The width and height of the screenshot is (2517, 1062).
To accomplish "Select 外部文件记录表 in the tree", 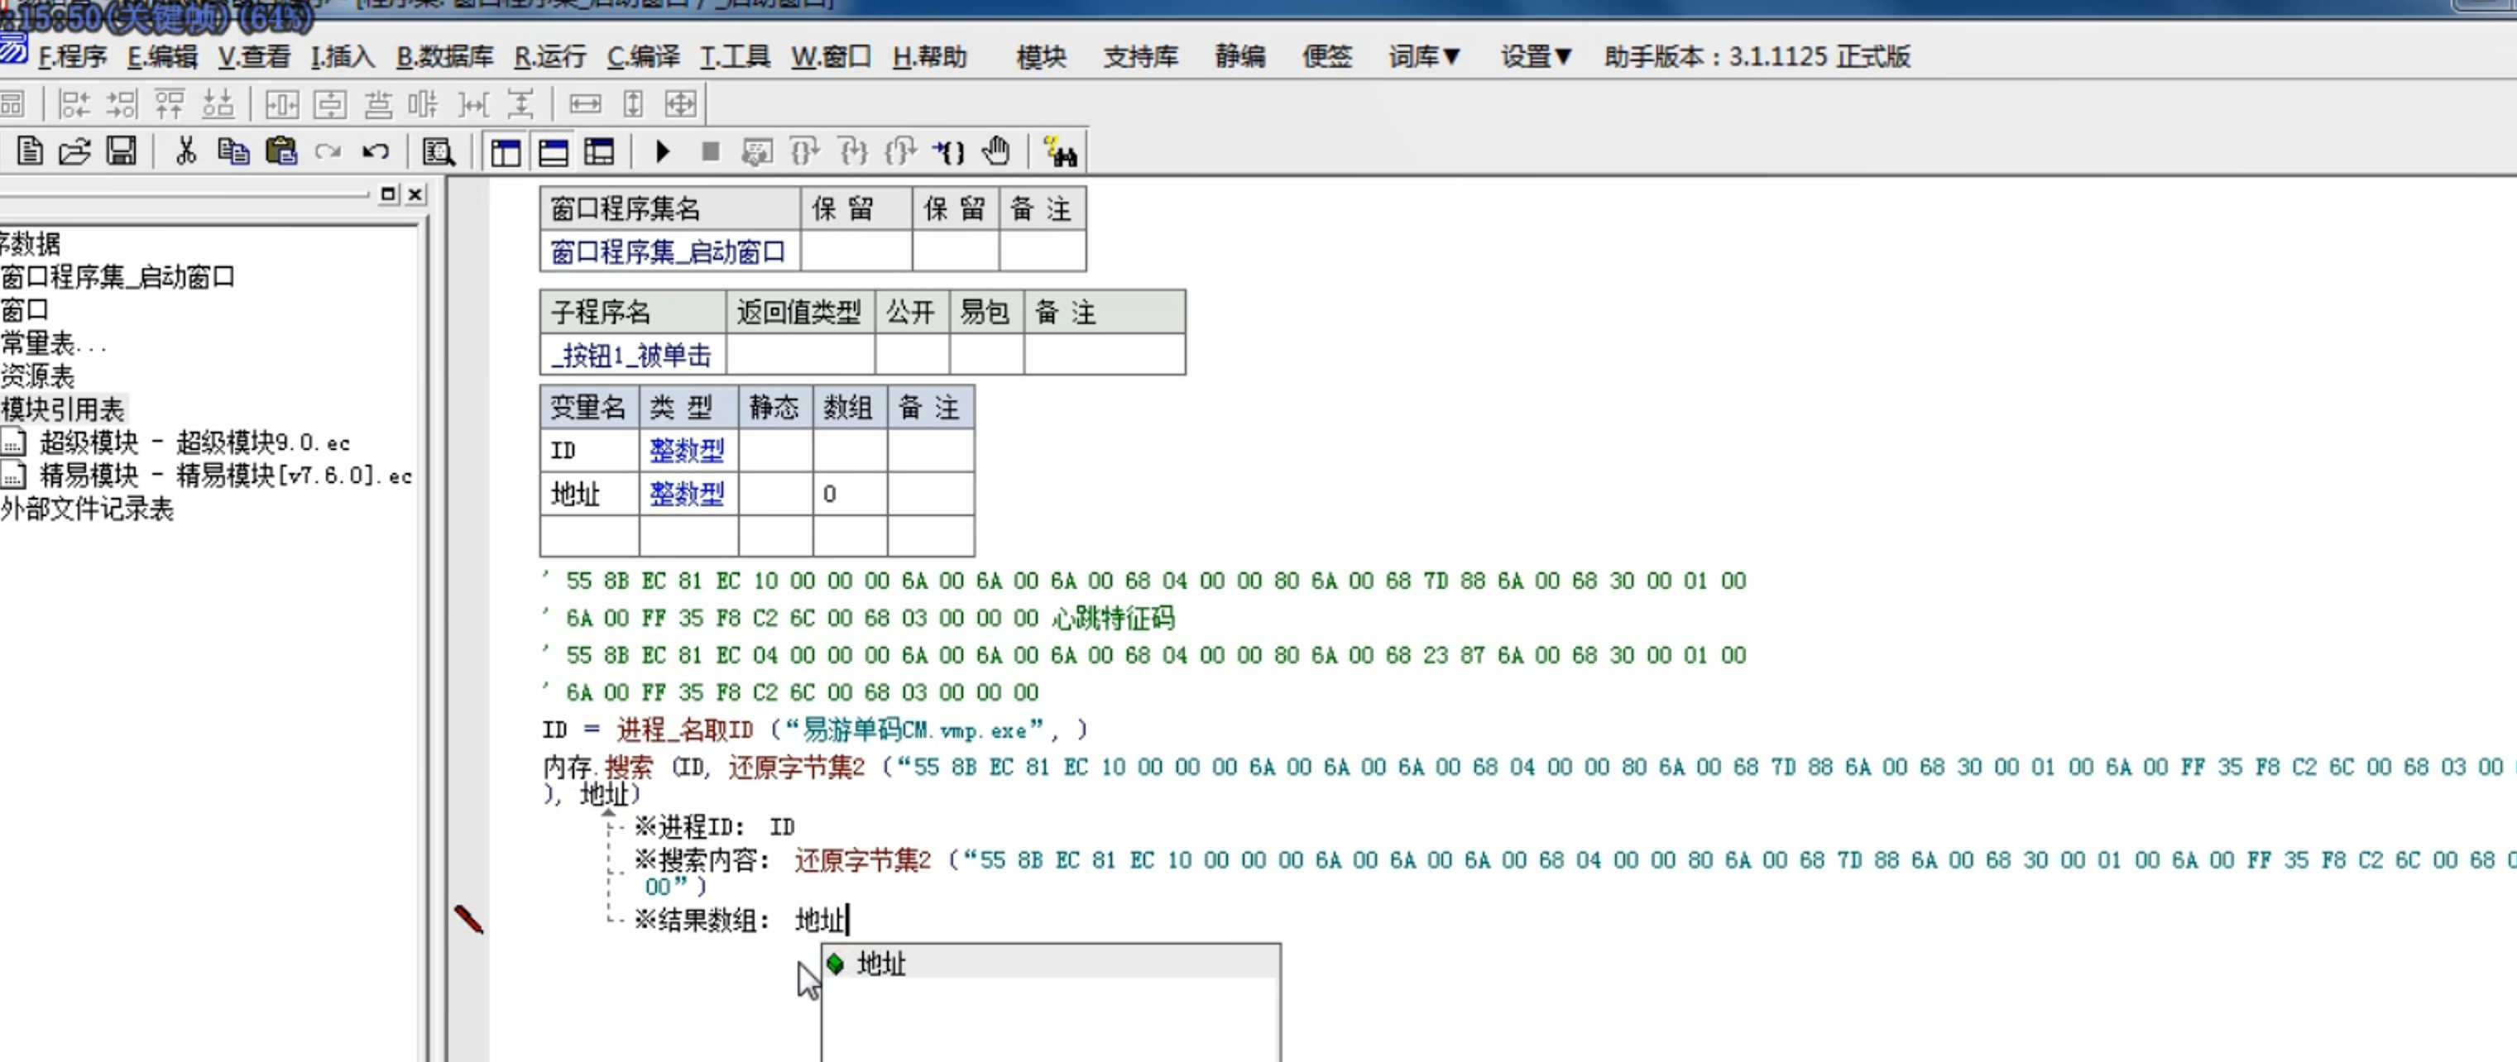I will [x=87, y=509].
